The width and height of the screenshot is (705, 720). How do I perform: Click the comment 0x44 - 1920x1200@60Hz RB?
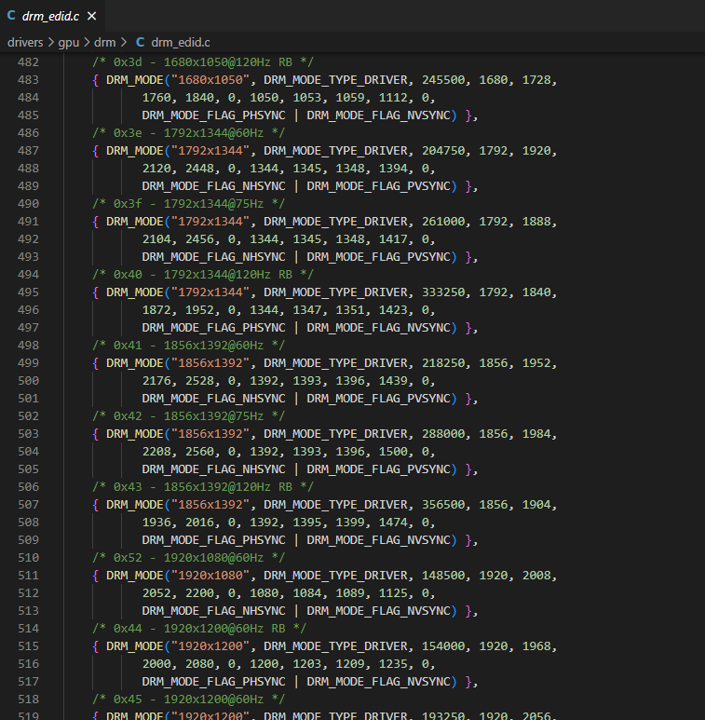(199, 628)
